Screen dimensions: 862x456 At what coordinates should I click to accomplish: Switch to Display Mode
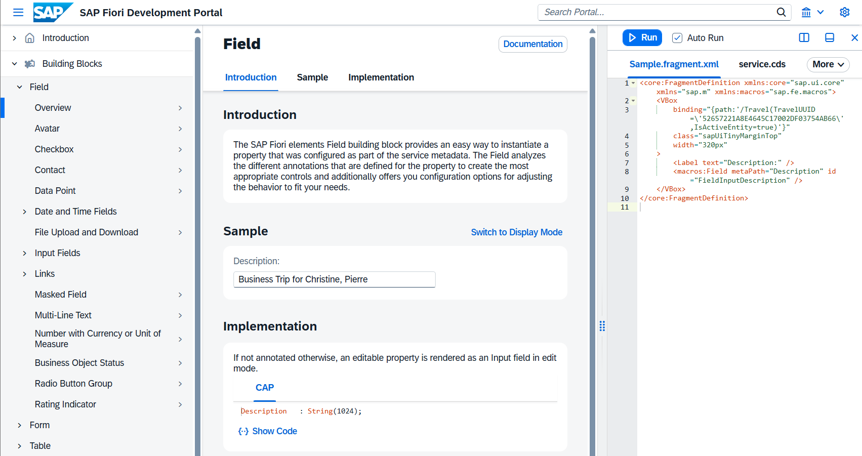[x=516, y=232]
